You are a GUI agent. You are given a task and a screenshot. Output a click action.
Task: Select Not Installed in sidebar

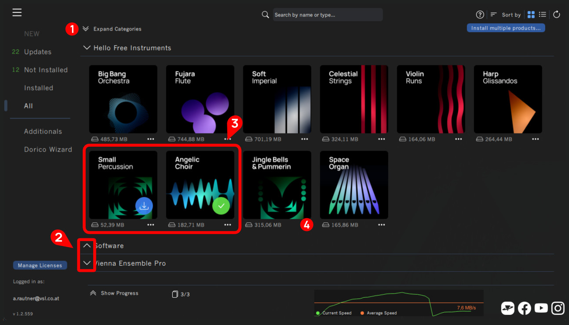(46, 70)
